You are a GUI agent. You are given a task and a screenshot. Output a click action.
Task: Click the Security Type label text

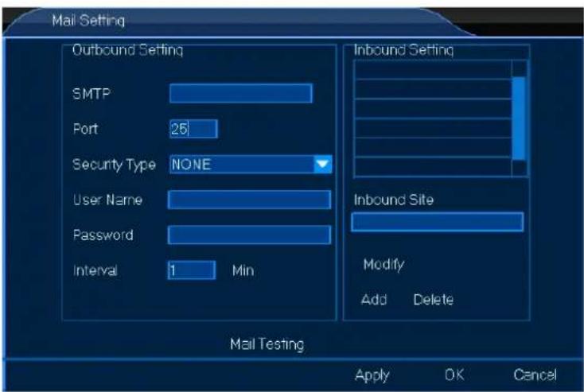tap(115, 165)
